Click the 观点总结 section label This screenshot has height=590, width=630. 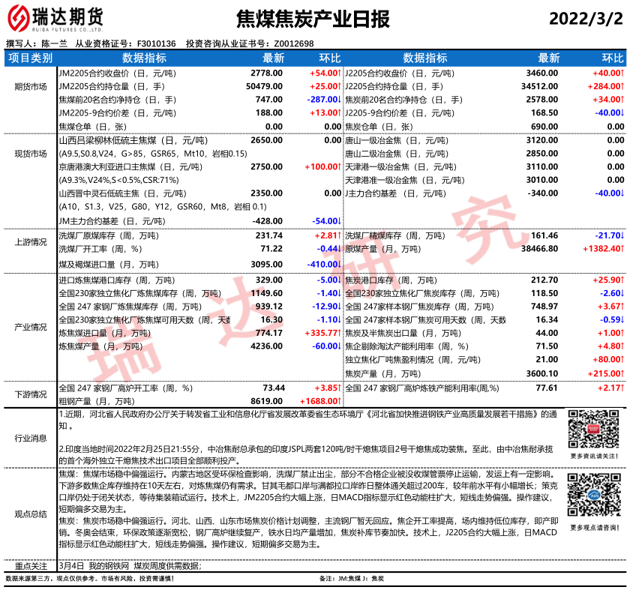pyautogui.click(x=30, y=514)
